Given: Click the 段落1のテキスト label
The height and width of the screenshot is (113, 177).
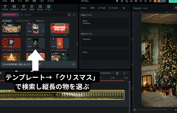Looking at the screenshot, I should [x=86, y=15].
